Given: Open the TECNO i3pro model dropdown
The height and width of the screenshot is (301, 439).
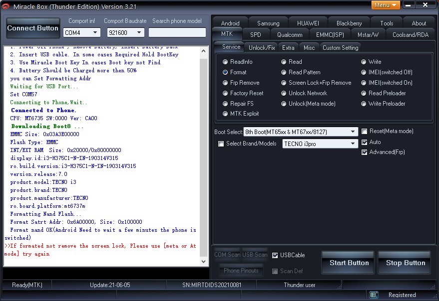Looking at the screenshot, I should (320, 144).
